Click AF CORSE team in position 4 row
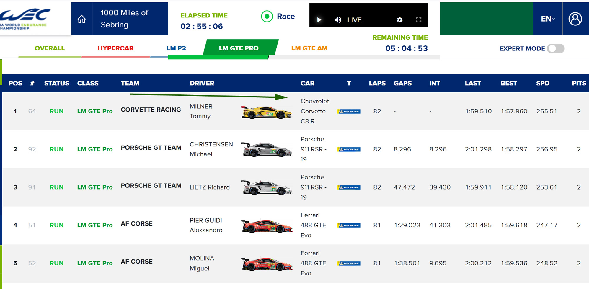This screenshot has width=589, height=289. coord(137,224)
